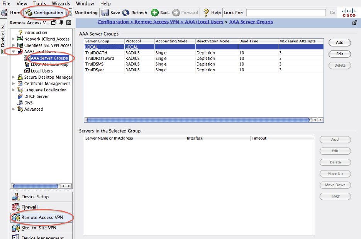Open Help with question mark icon

click(206, 13)
